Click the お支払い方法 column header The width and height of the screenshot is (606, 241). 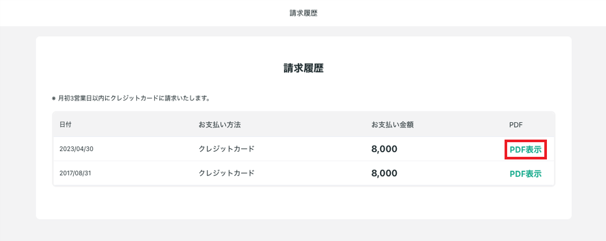[x=220, y=125]
